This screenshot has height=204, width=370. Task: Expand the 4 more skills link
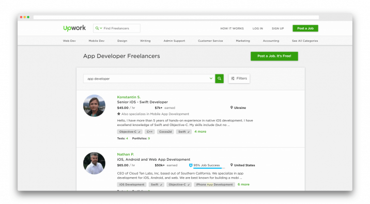[200, 132]
